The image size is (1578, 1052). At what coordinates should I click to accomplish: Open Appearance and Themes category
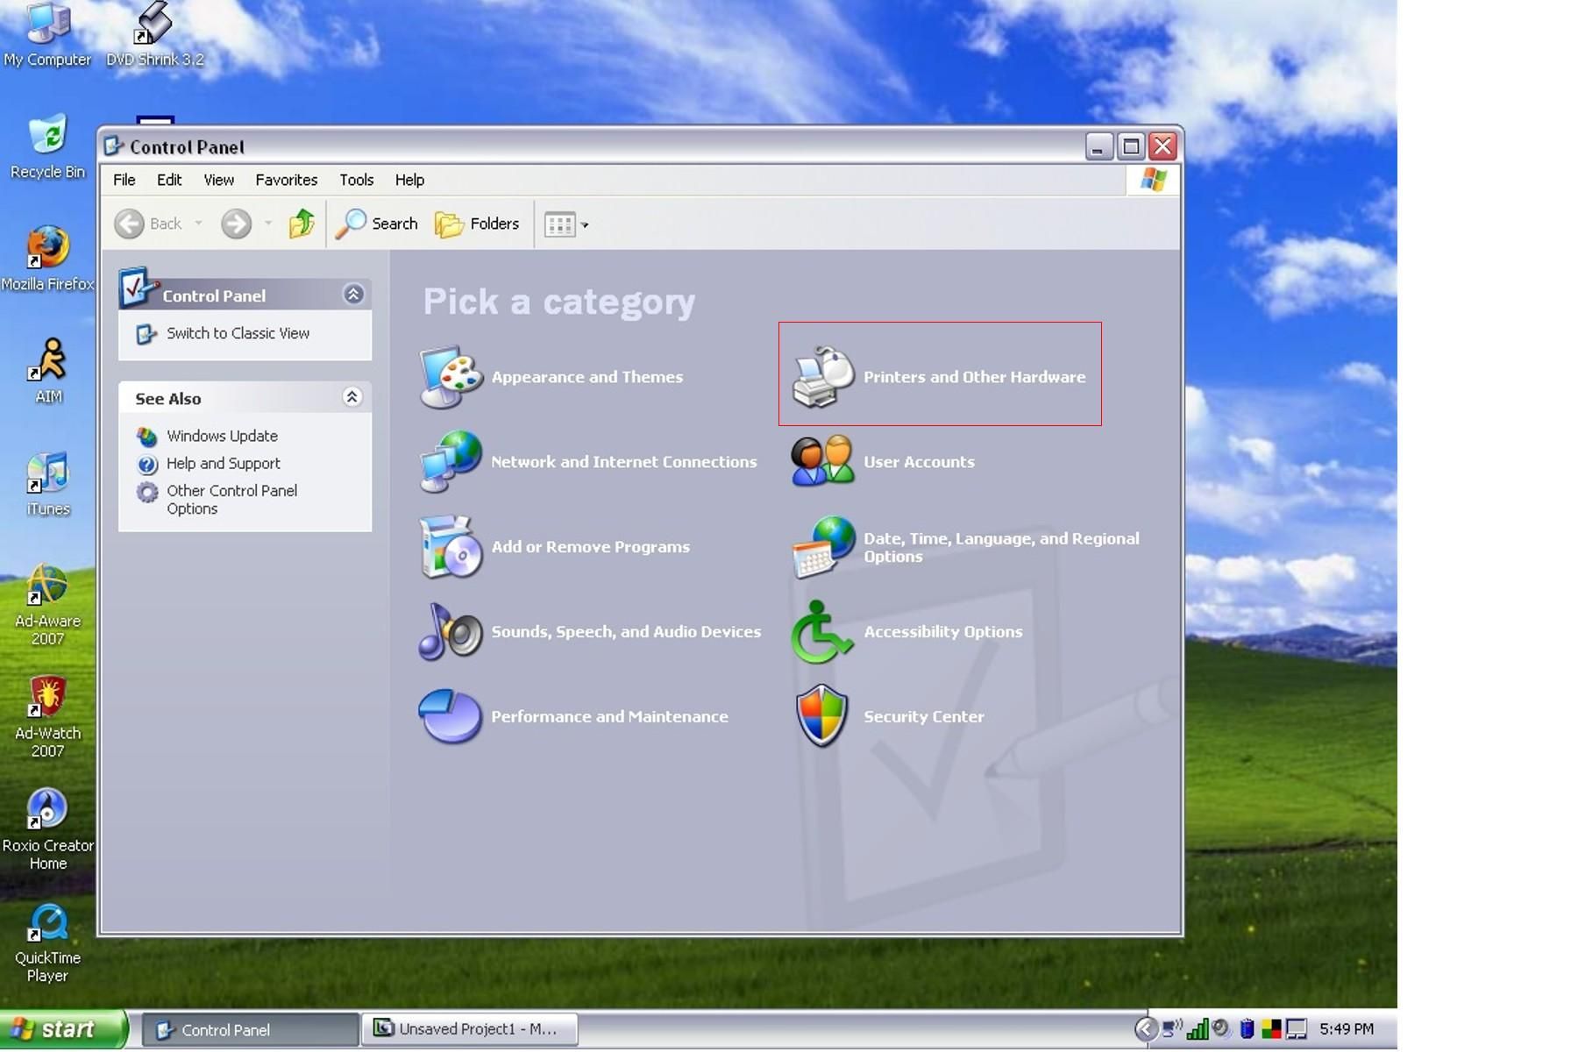(586, 376)
